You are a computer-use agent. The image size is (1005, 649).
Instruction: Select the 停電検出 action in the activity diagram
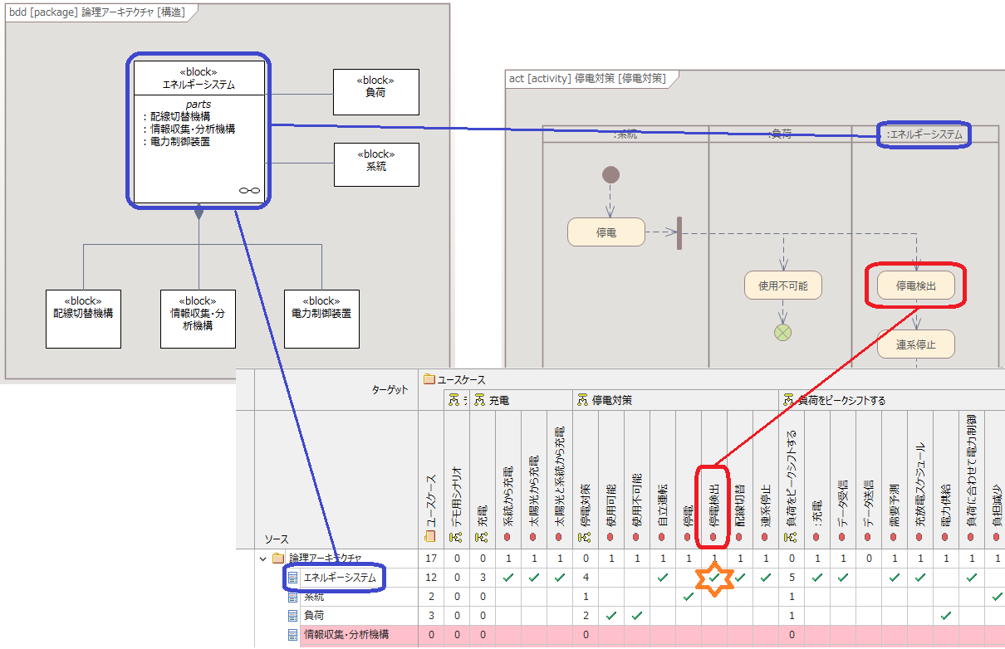pyautogui.click(x=916, y=286)
